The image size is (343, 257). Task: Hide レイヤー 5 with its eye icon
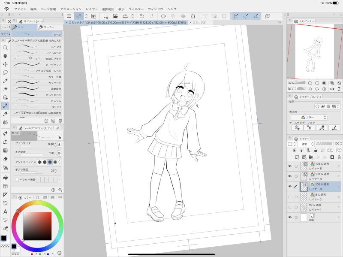pyautogui.click(x=289, y=166)
